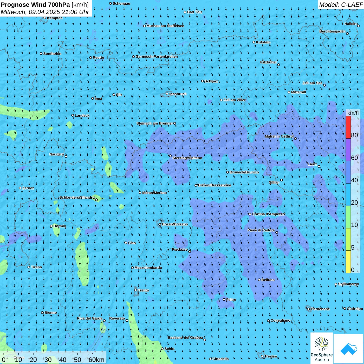Click the Pieve di Cadore label
Image resolution: width=364 pixels, height=364 pixels.
point(261,230)
